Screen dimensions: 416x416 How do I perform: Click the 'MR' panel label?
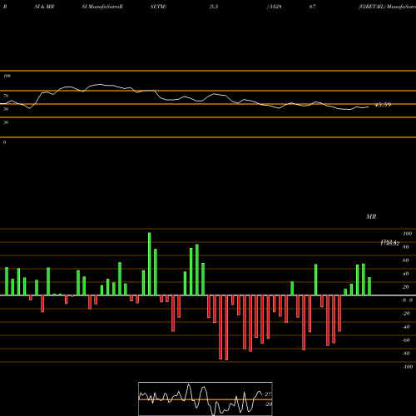pos(371,216)
